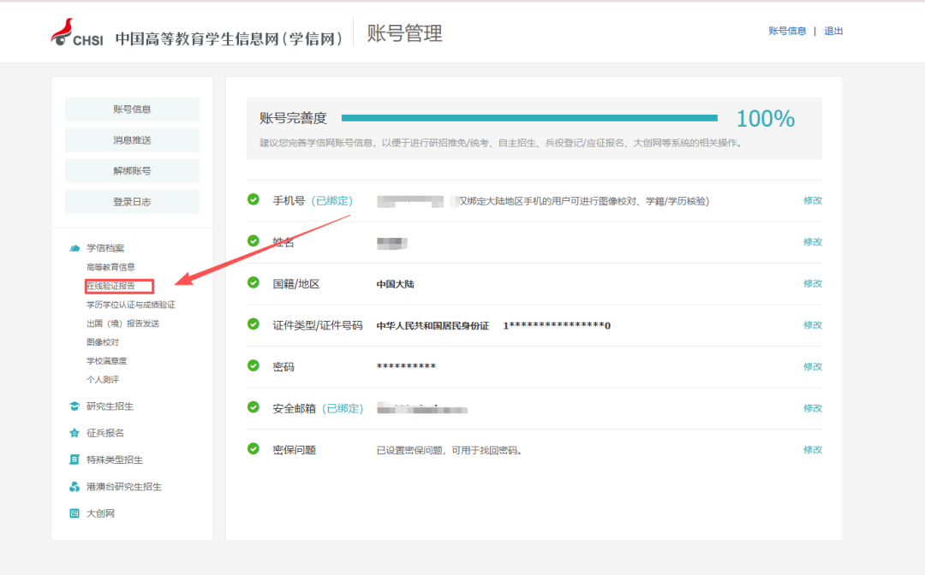The image size is (925, 575).
Task: Click the 征兵报名 star icon
Action: [x=75, y=433]
